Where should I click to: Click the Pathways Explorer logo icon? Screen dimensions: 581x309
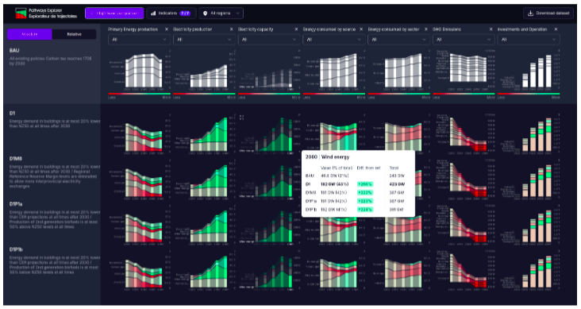[x=21, y=14]
